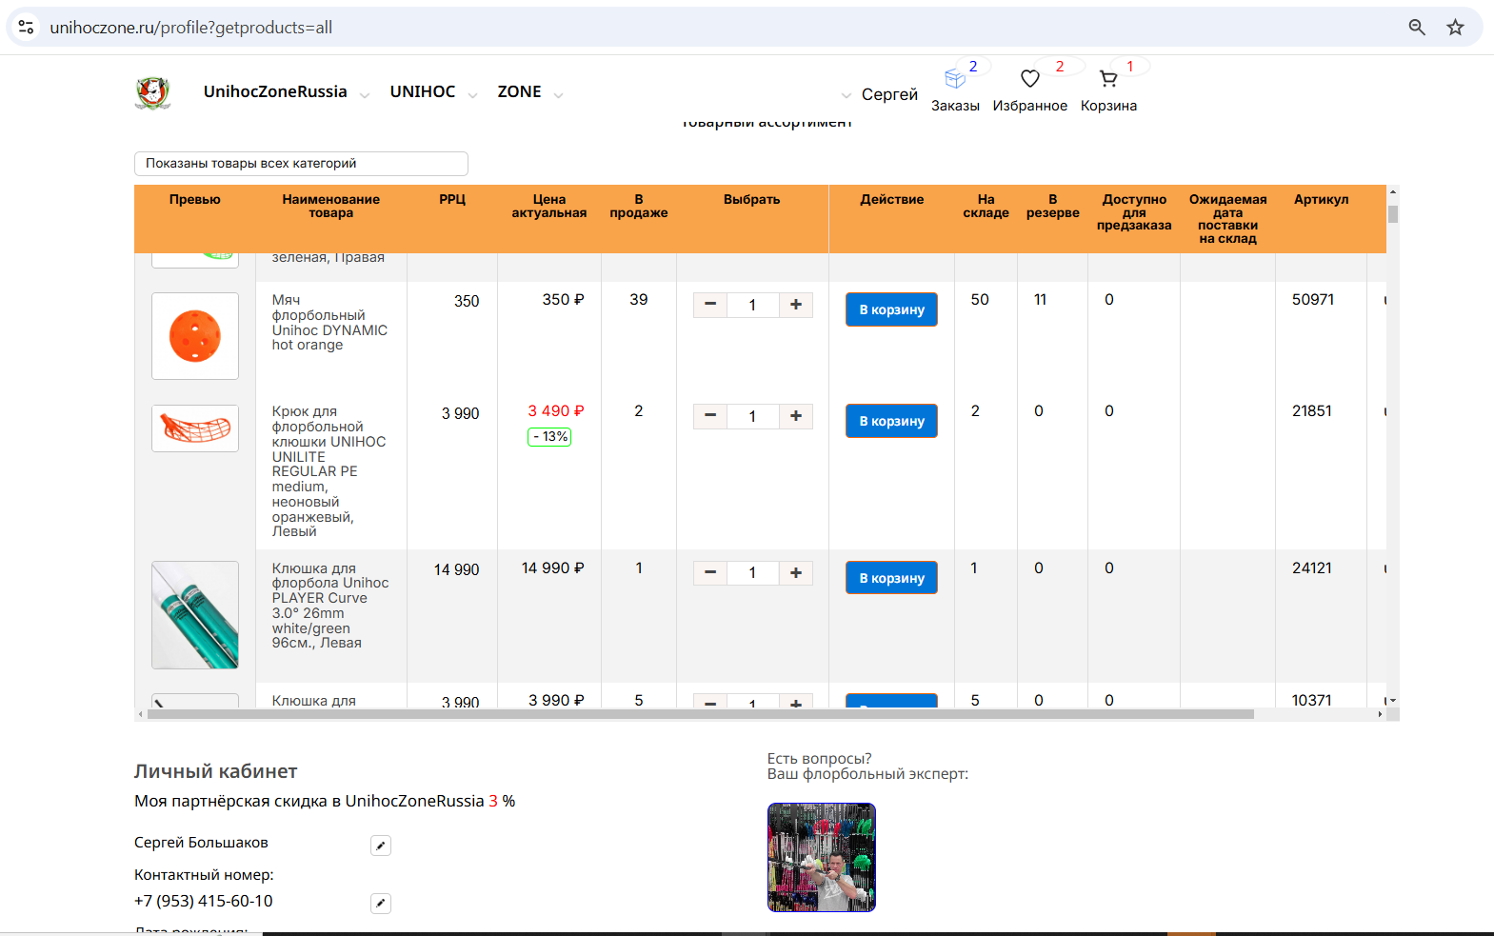This screenshot has width=1494, height=936.
Task: Click the Наименование товара column header
Action: point(330,206)
